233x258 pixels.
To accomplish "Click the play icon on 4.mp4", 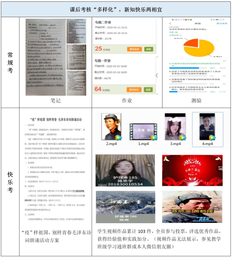I will (x=212, y=137).
